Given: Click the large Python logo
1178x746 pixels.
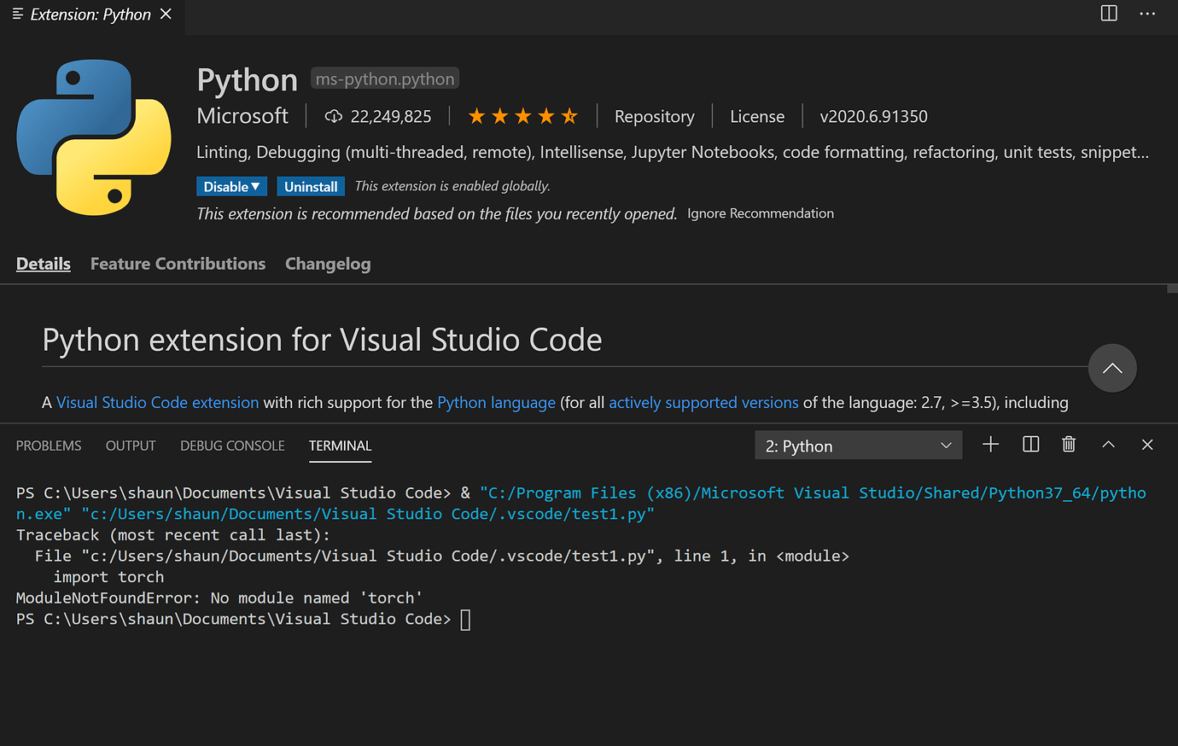Looking at the screenshot, I should pos(94,137).
